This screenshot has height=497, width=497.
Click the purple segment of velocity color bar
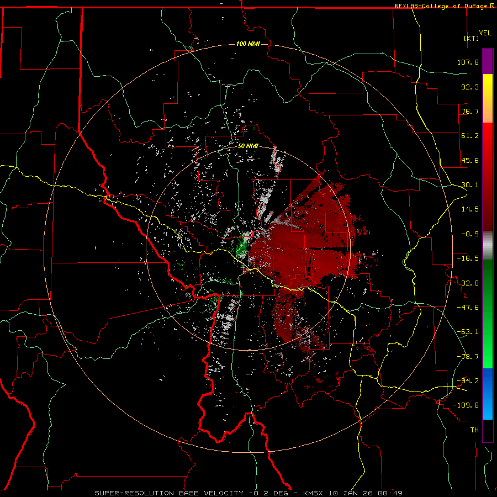click(488, 61)
